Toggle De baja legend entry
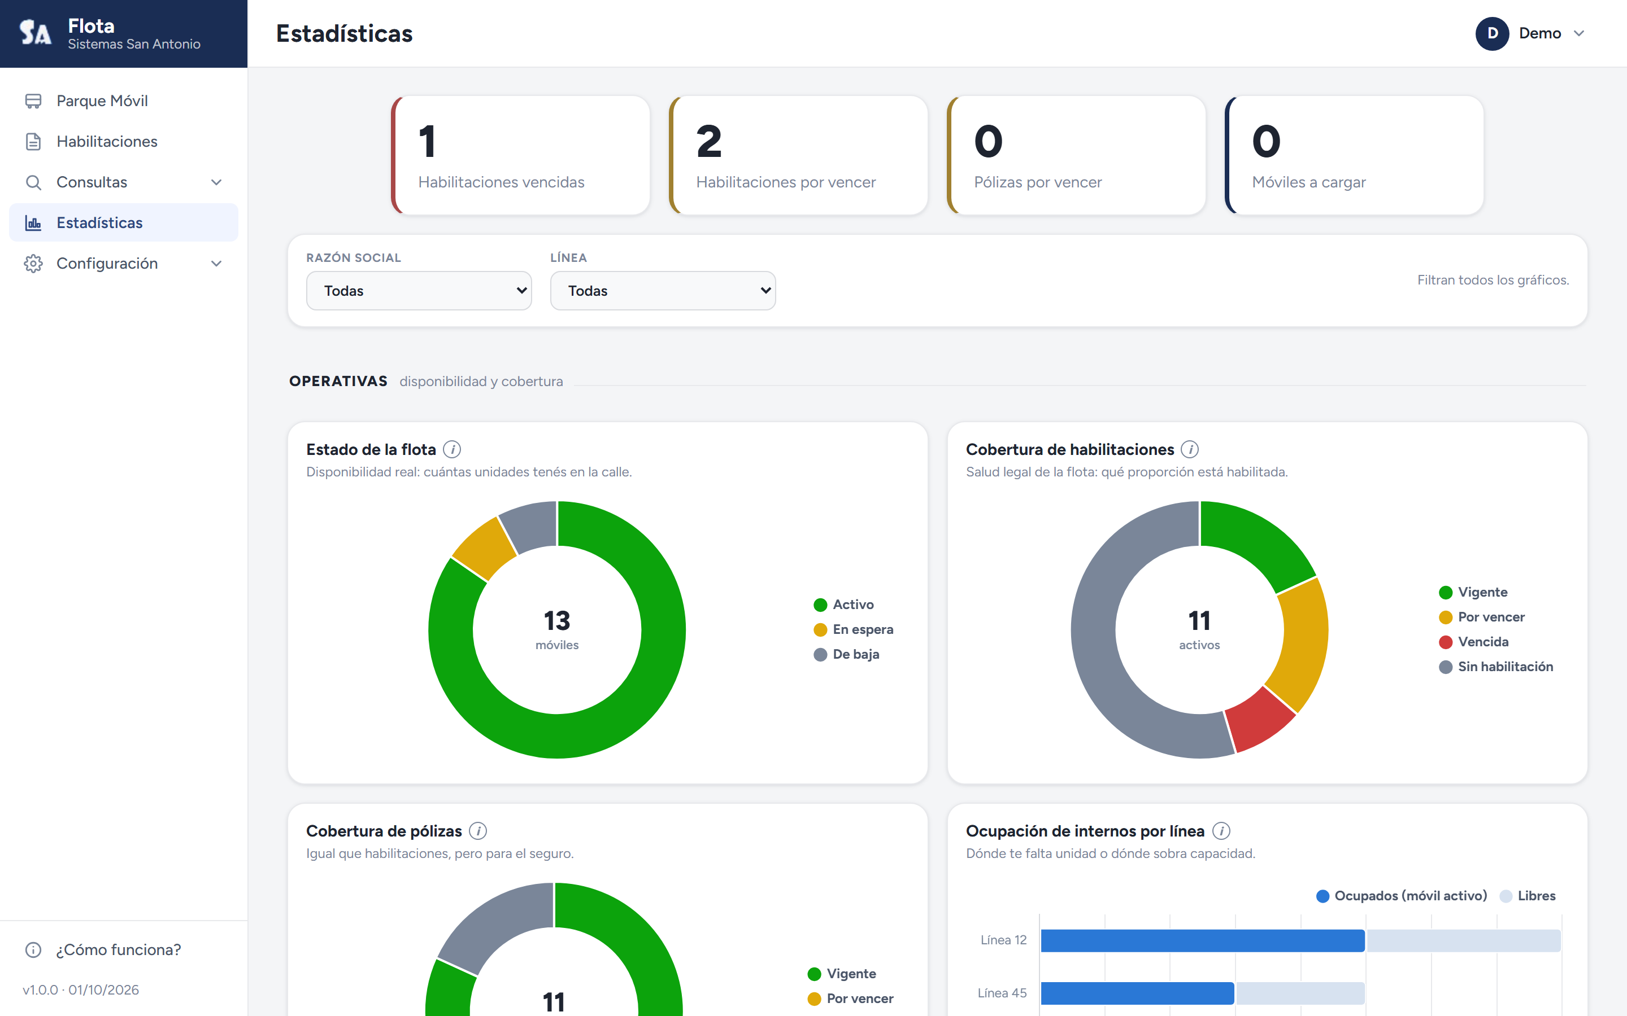 (846, 655)
